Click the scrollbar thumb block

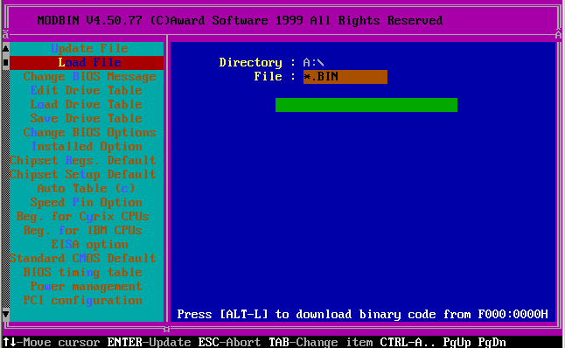6,62
